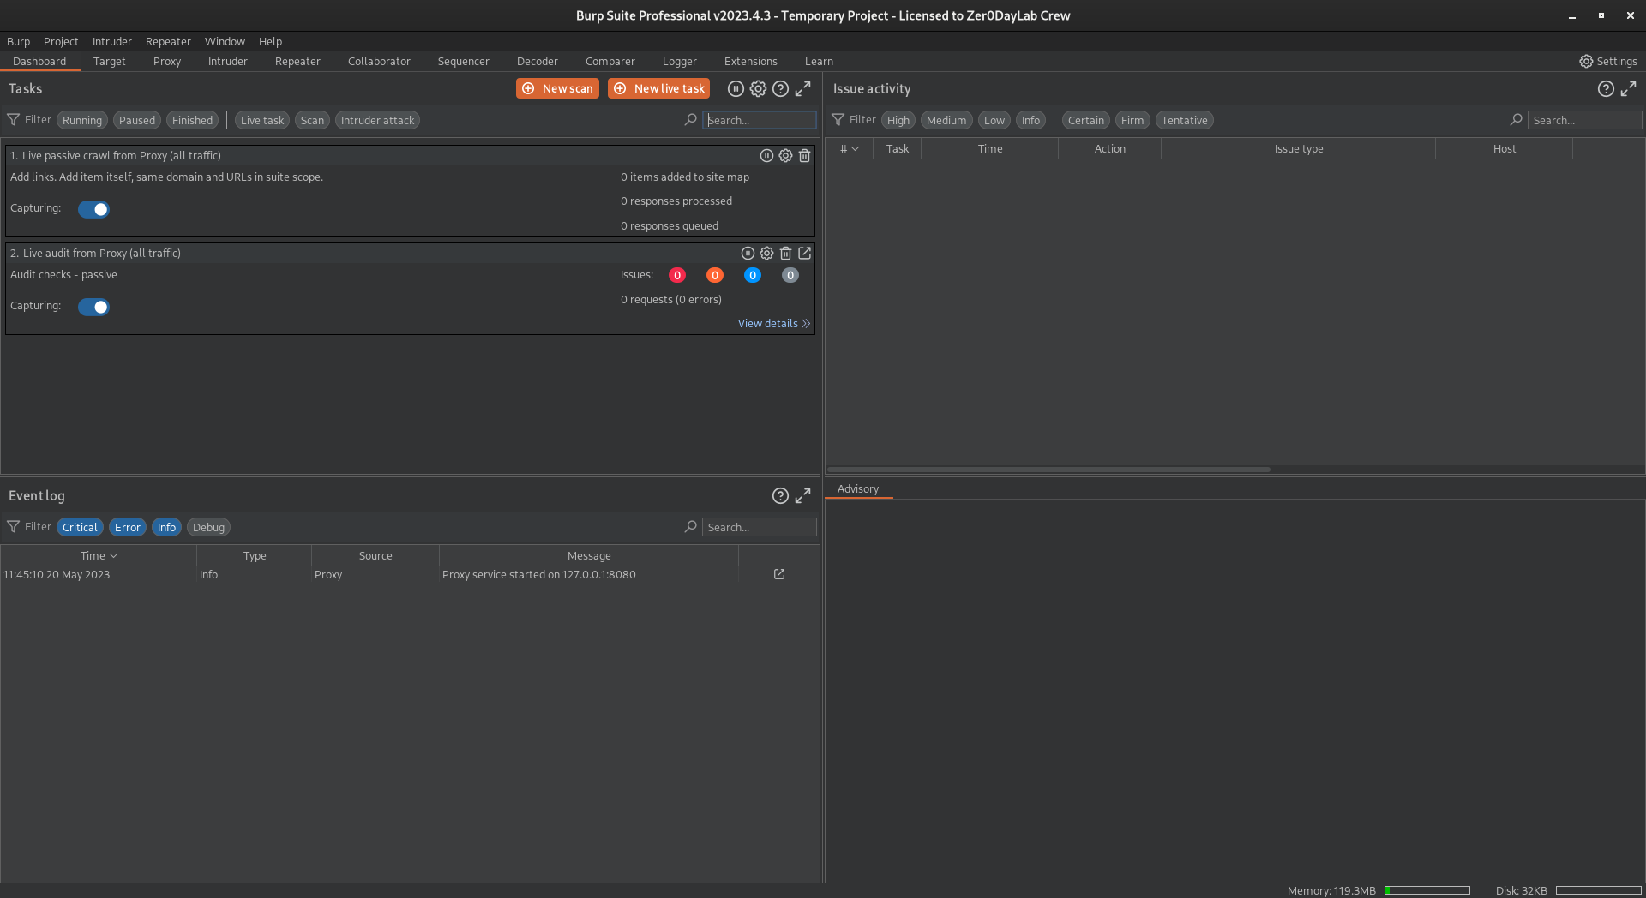Pause all tasks from Tasks header
This screenshot has height=898, width=1646.
pos(736,89)
